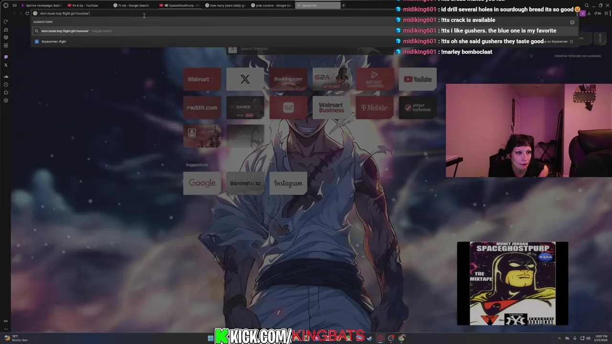Open the G2A speed dial tile
612x344 pixels.
tap(331, 79)
